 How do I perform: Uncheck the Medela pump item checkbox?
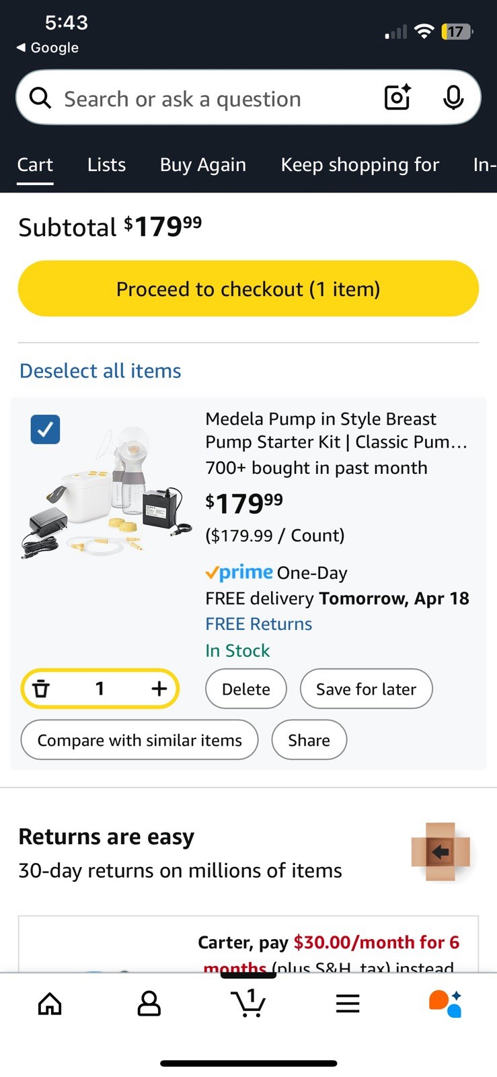point(46,429)
